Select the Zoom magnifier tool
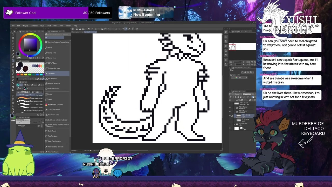This screenshot has width=332, height=187. pos(13,35)
